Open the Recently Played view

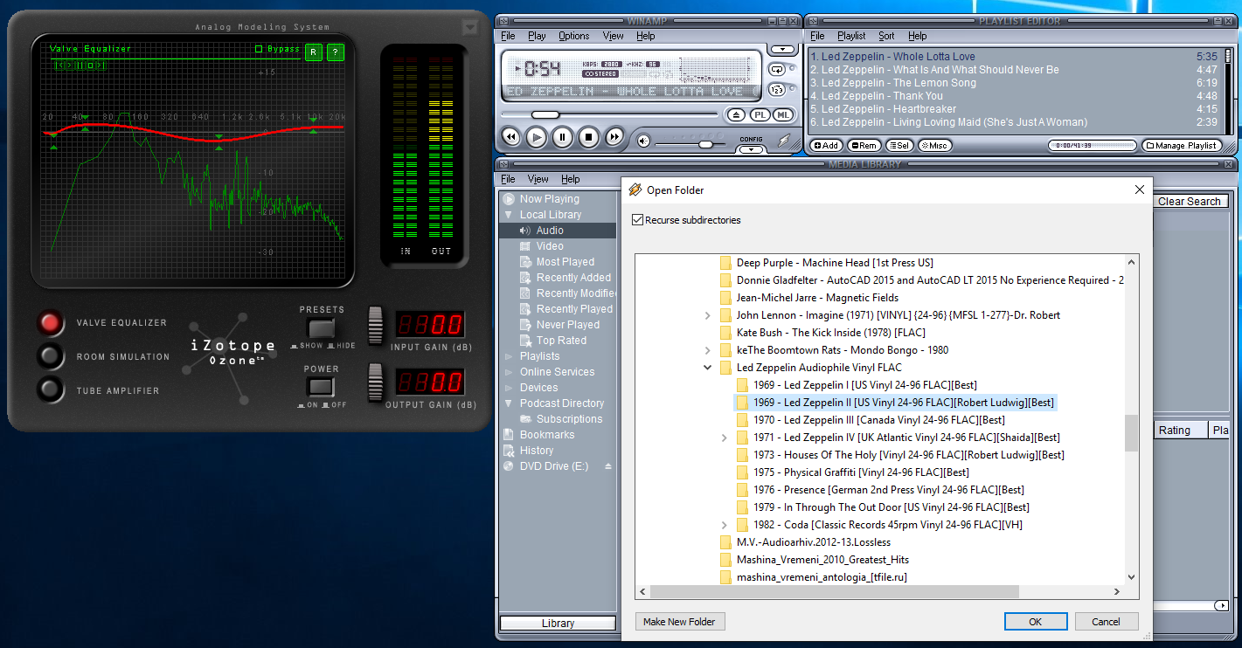pyautogui.click(x=574, y=309)
